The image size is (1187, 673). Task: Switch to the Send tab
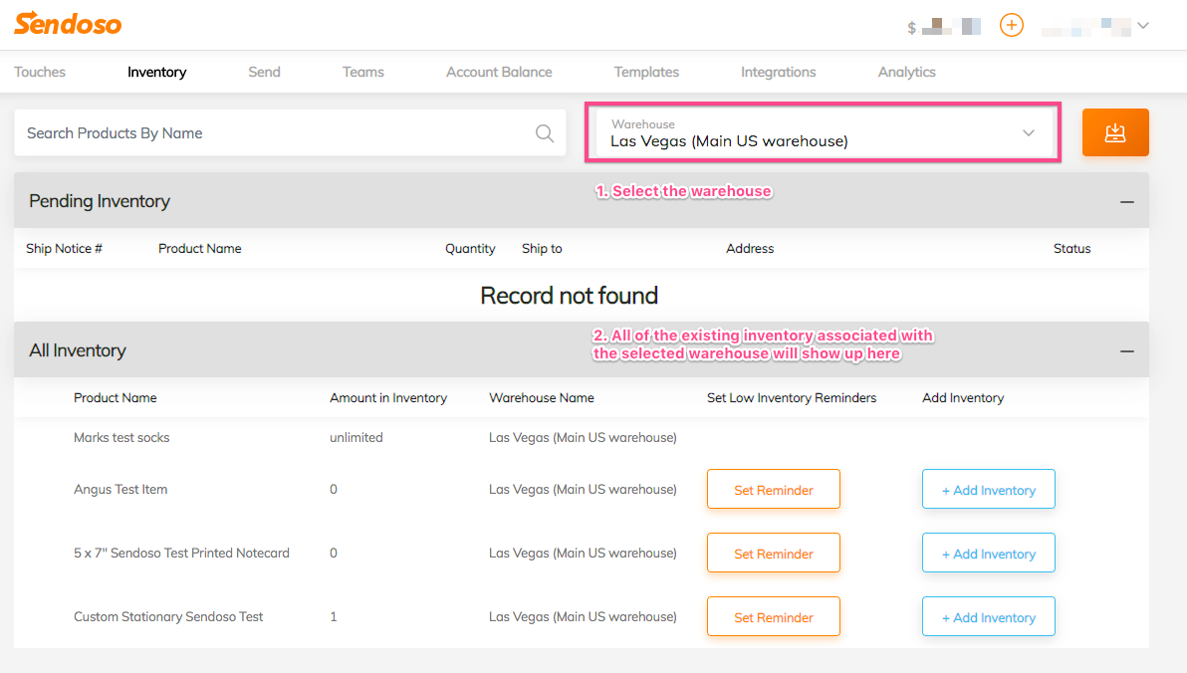[264, 72]
